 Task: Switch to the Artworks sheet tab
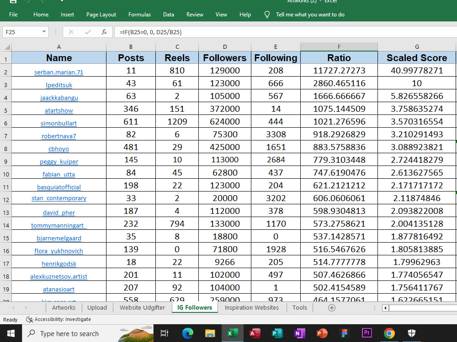[x=64, y=308]
